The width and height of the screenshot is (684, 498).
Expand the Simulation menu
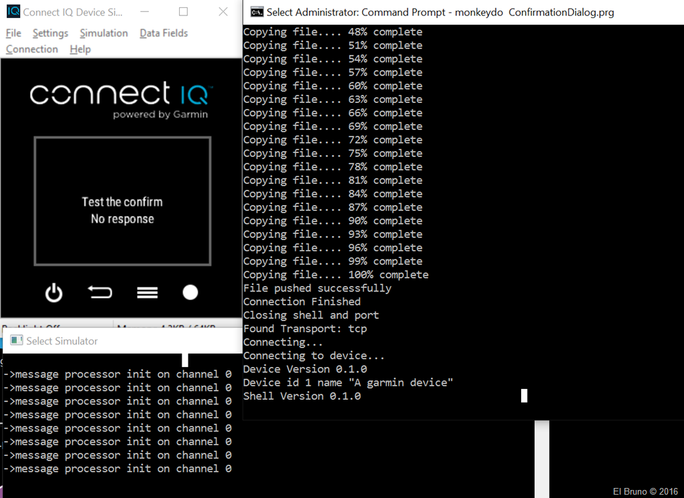(104, 33)
